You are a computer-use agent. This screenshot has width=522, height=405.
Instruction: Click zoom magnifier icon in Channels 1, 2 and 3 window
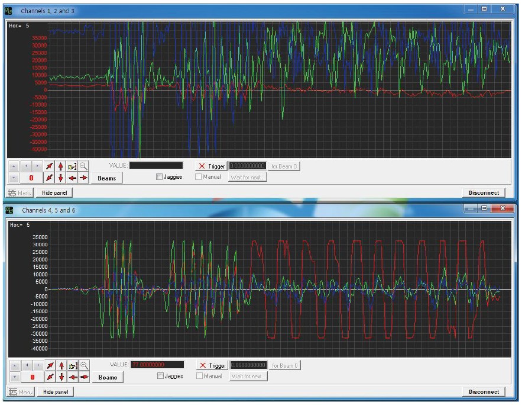click(x=83, y=166)
